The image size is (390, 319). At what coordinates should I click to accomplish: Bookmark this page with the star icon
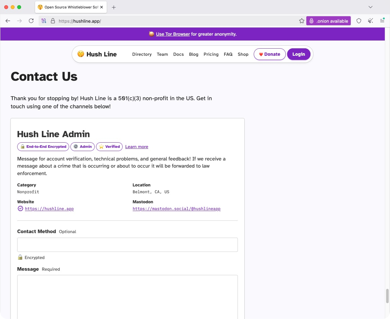coord(301,21)
